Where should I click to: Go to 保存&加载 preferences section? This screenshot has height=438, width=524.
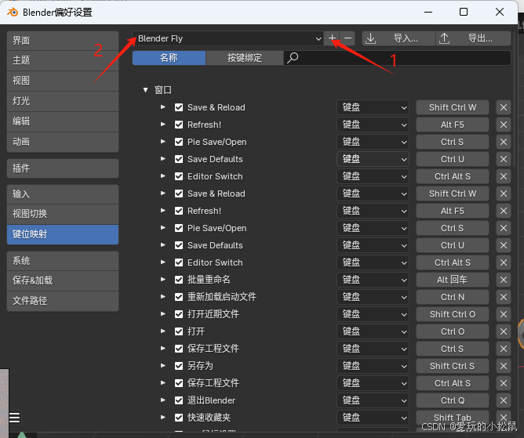tap(63, 281)
